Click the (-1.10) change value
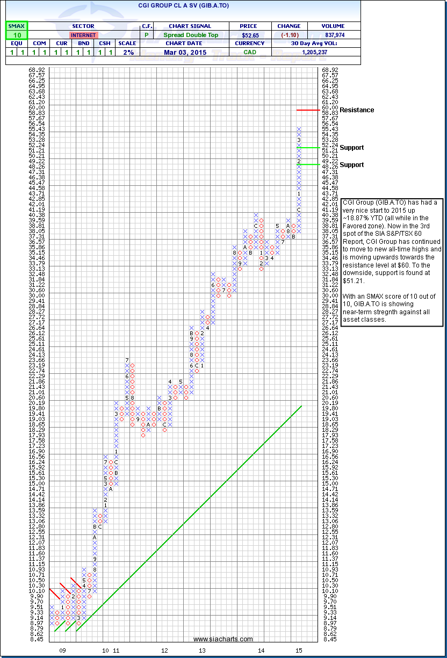 click(x=289, y=35)
